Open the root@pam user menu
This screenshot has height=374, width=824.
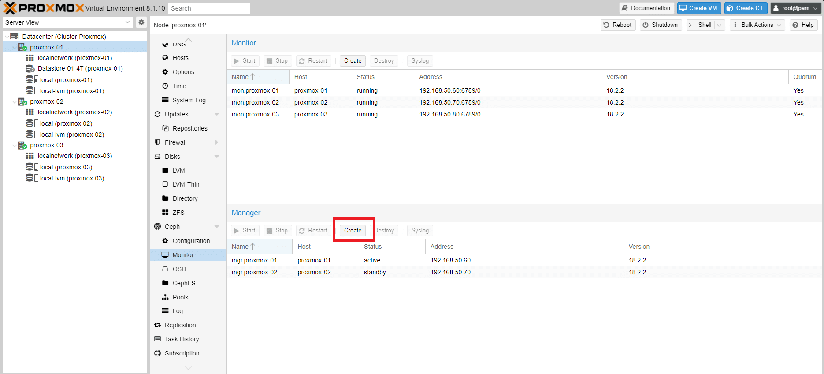[x=796, y=8]
